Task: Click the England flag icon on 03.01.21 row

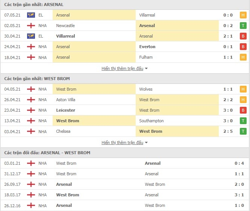Action: [x=31, y=163]
